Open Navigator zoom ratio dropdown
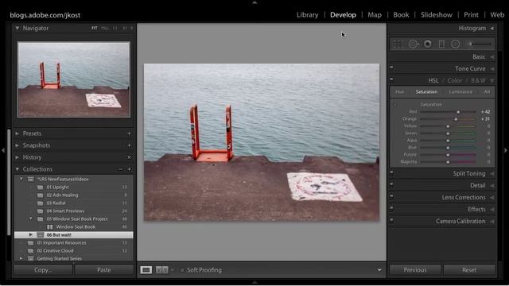 [131, 29]
